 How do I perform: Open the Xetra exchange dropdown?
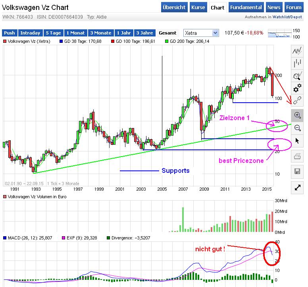[x=201, y=33]
